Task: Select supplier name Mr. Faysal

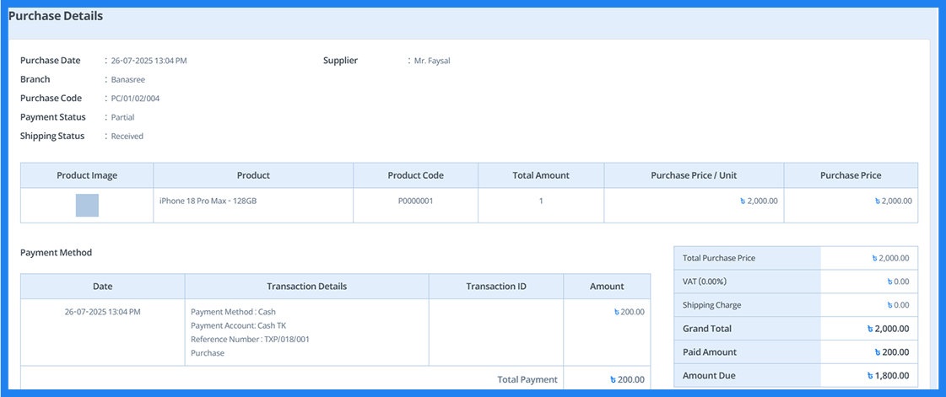Action: click(432, 61)
